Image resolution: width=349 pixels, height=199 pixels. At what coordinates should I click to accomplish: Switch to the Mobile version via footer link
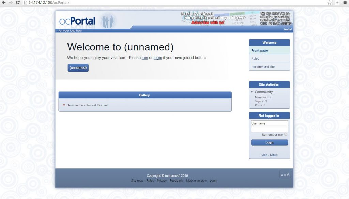pos(196,181)
